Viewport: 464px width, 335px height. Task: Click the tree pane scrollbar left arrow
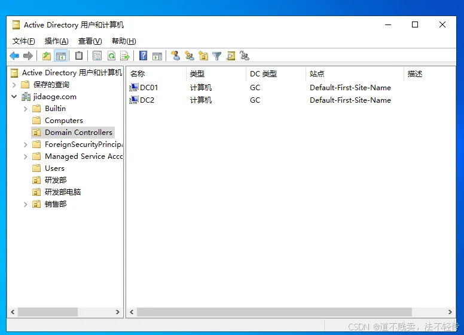coord(13,312)
